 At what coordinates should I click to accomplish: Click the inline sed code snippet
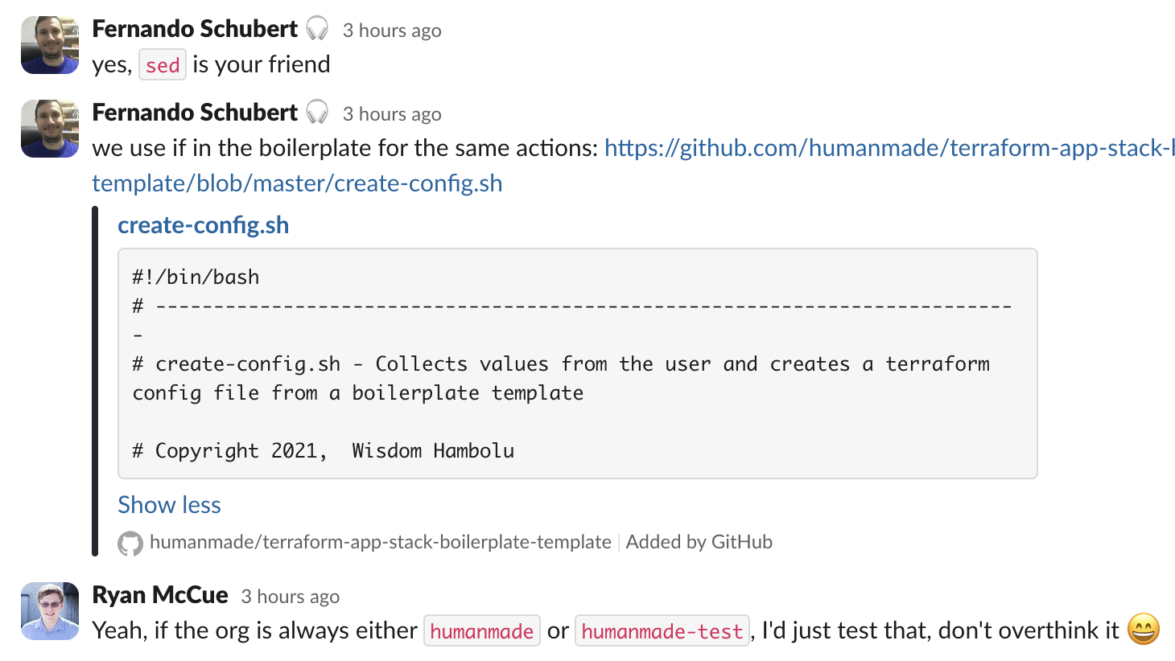tap(163, 65)
